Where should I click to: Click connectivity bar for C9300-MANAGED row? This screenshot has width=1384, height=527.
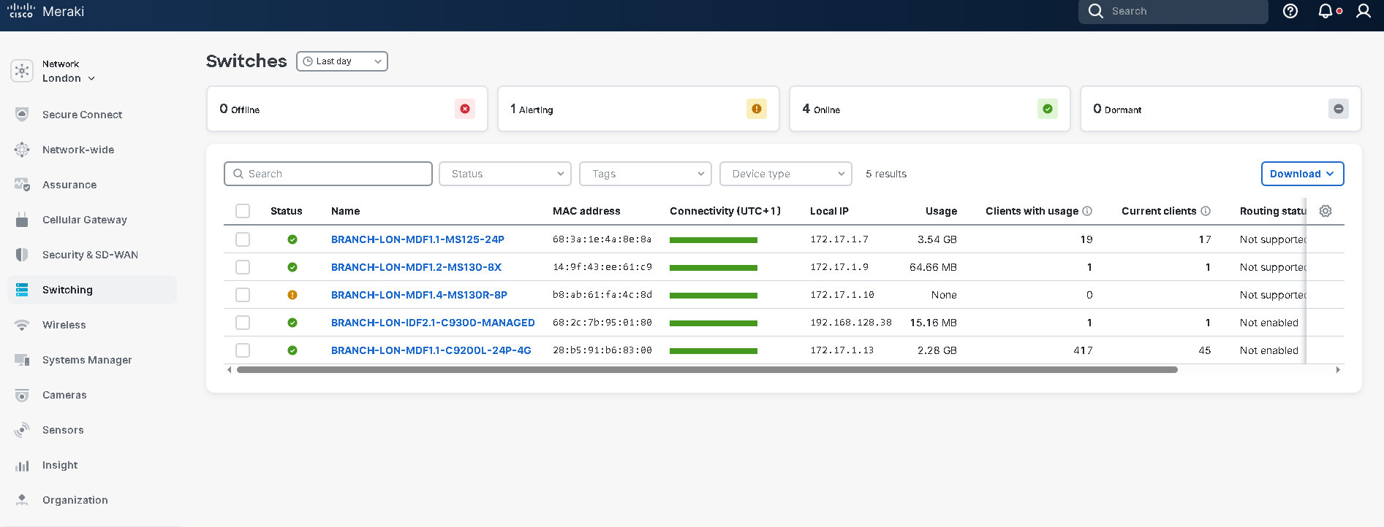pyautogui.click(x=714, y=323)
